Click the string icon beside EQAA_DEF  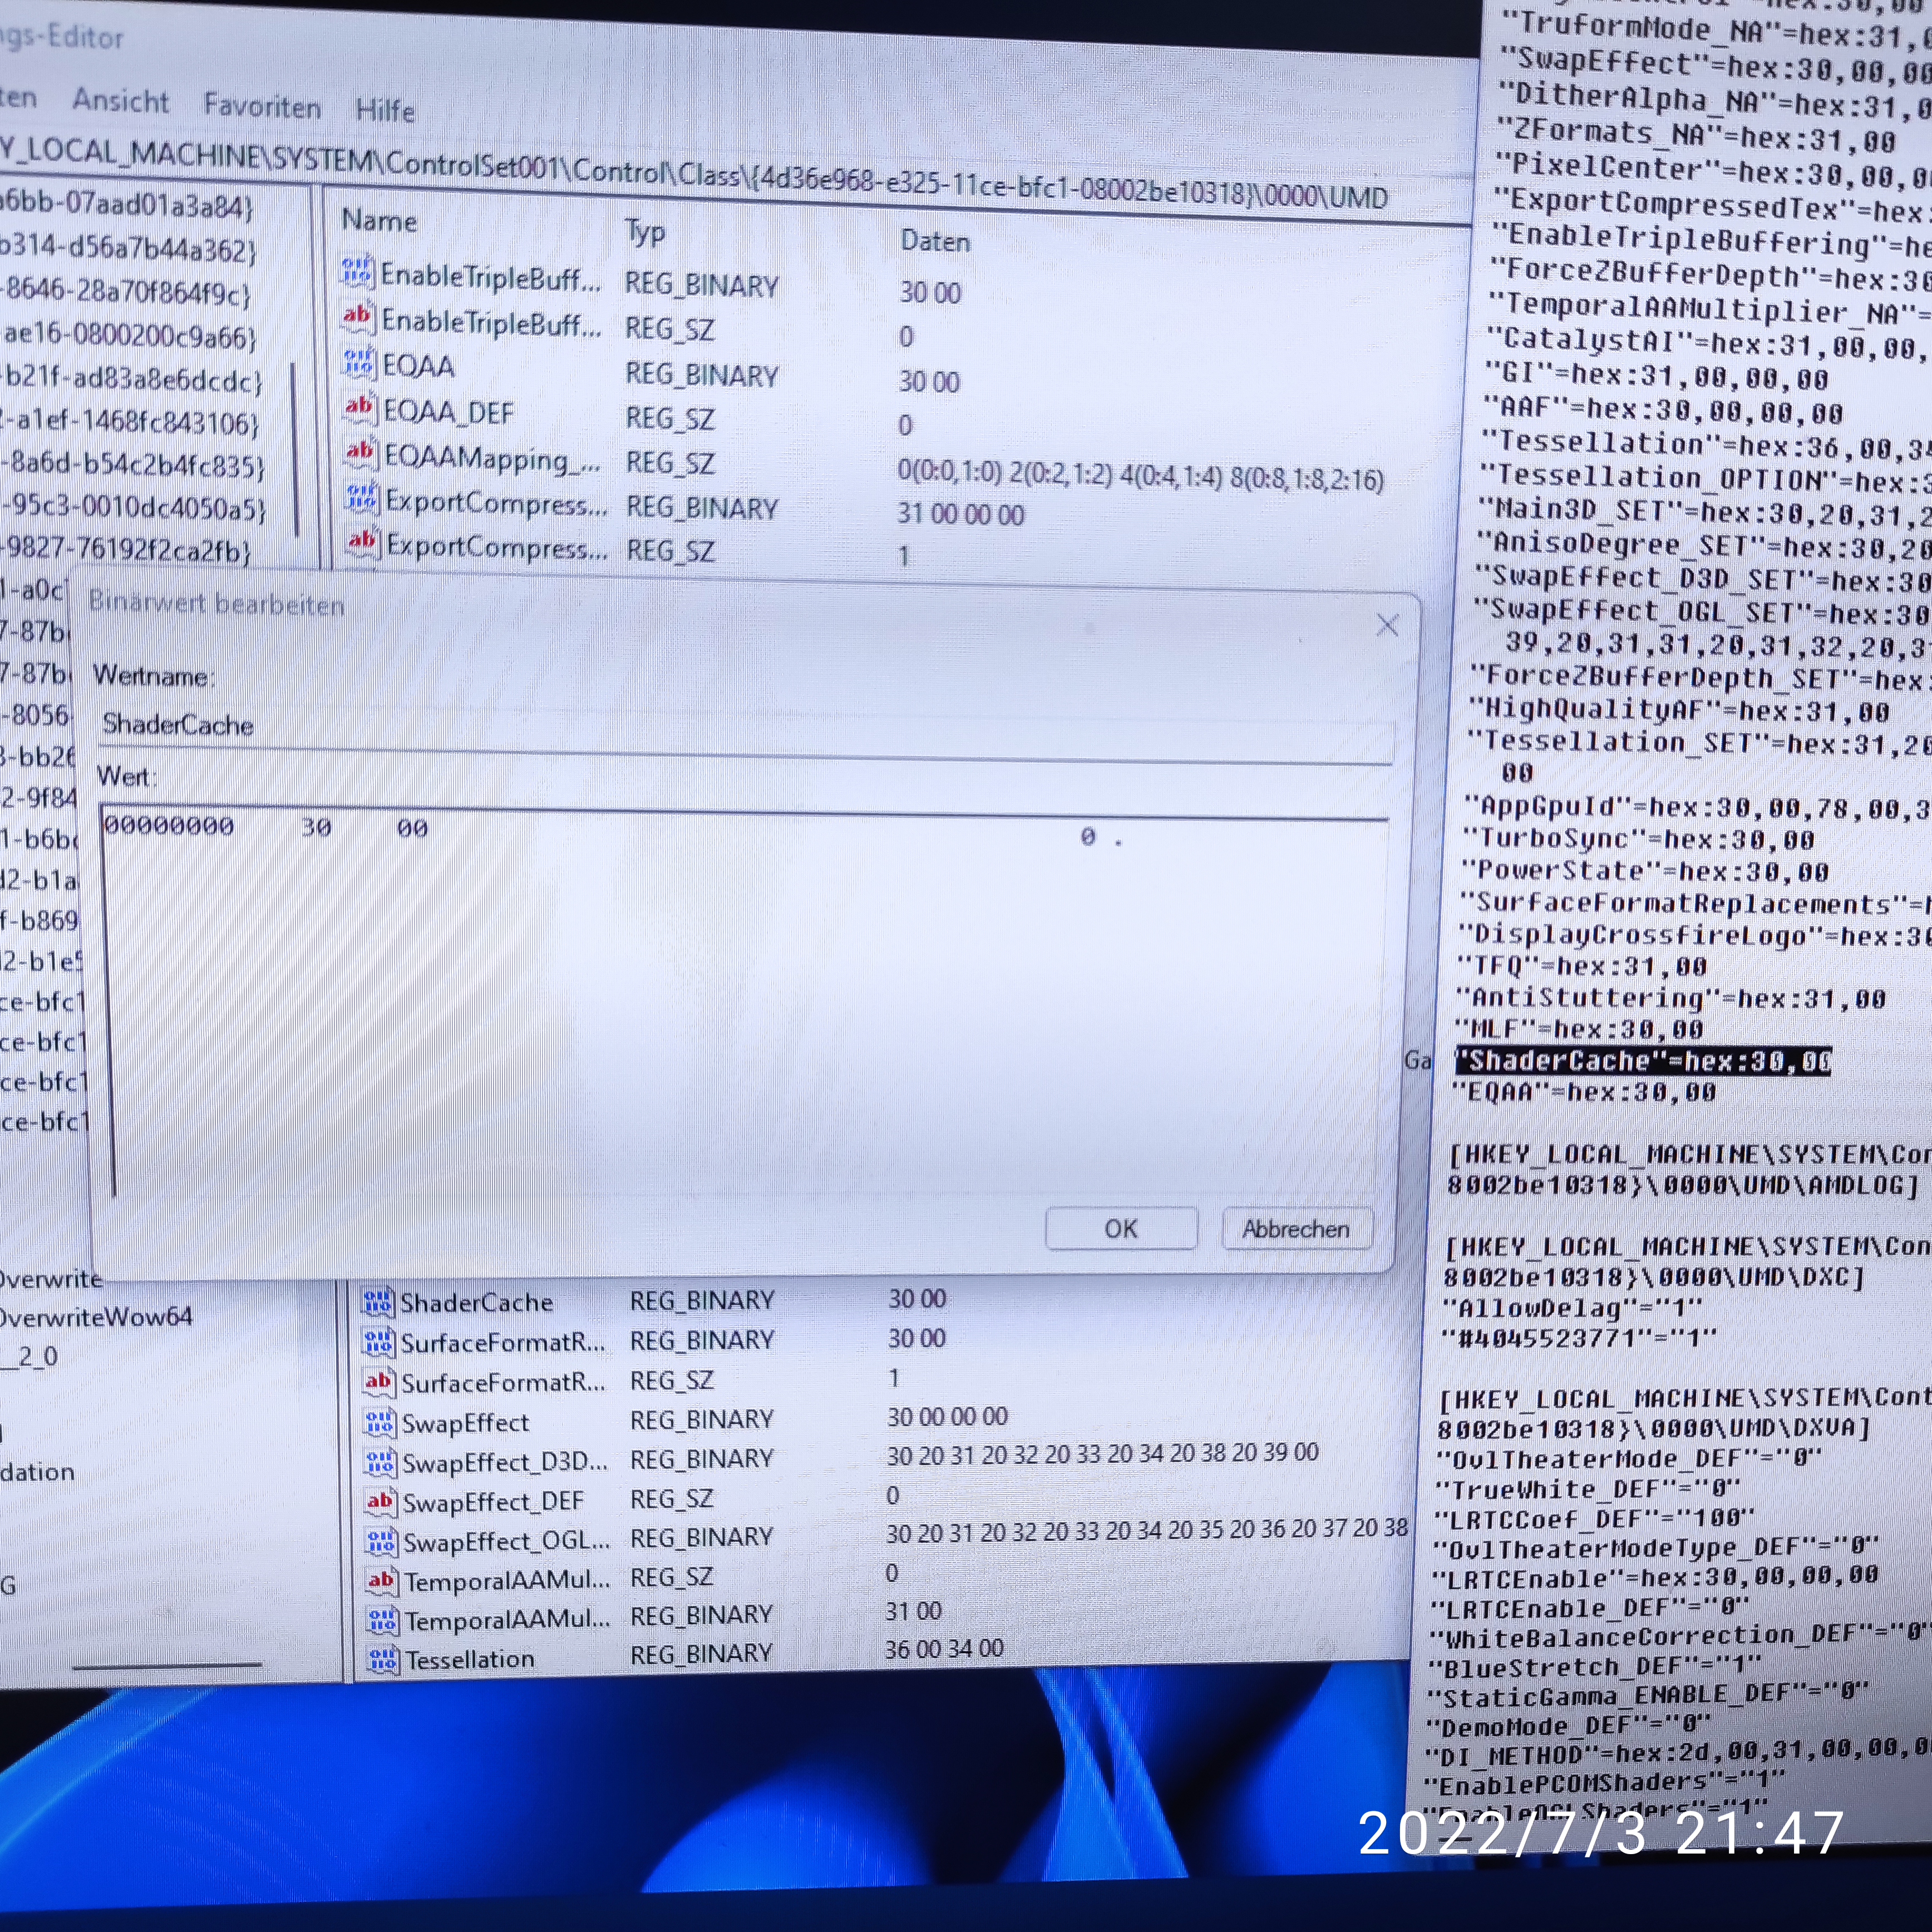coord(359,408)
